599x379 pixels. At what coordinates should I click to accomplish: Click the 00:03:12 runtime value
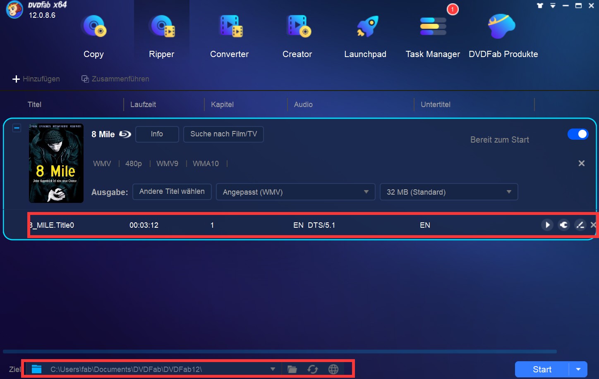144,225
